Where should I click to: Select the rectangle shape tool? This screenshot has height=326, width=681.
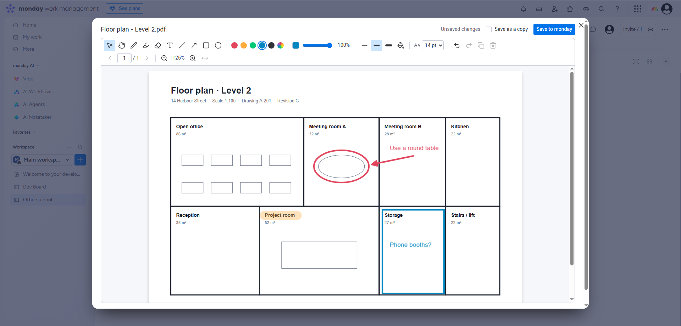coord(206,45)
